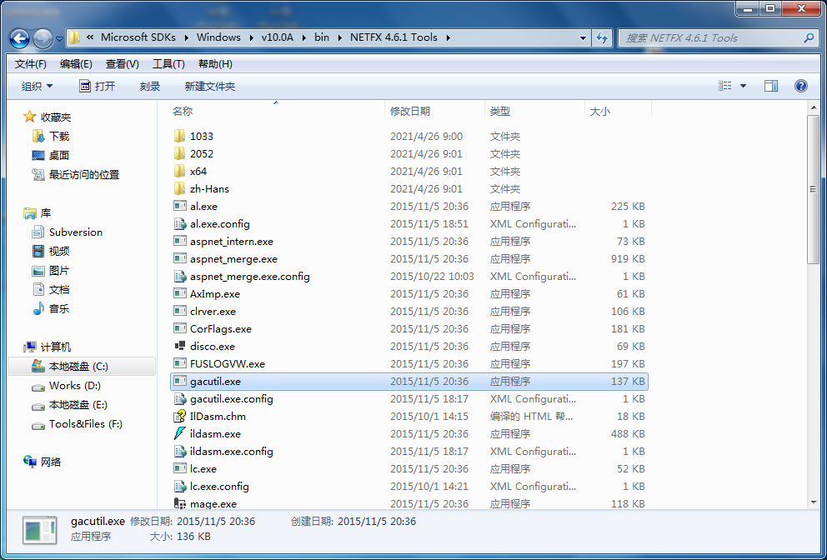The width and height of the screenshot is (827, 560).
Task: Click the back navigation arrow
Action: point(18,38)
